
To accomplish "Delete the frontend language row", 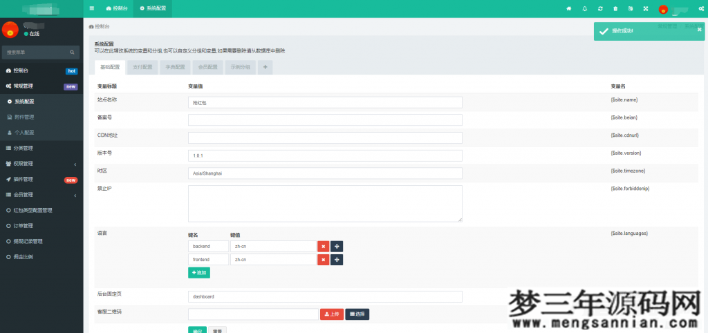I will click(x=324, y=260).
